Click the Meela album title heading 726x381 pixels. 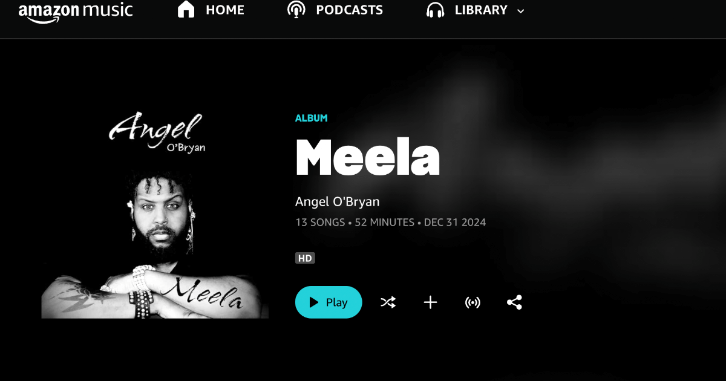[367, 157]
